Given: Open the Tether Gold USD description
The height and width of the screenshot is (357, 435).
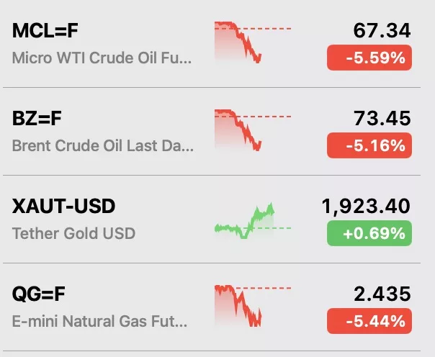Looking at the screenshot, I should 73,233.
